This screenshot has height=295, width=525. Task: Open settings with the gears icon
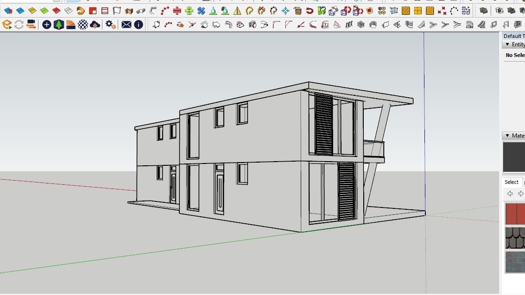[110, 25]
